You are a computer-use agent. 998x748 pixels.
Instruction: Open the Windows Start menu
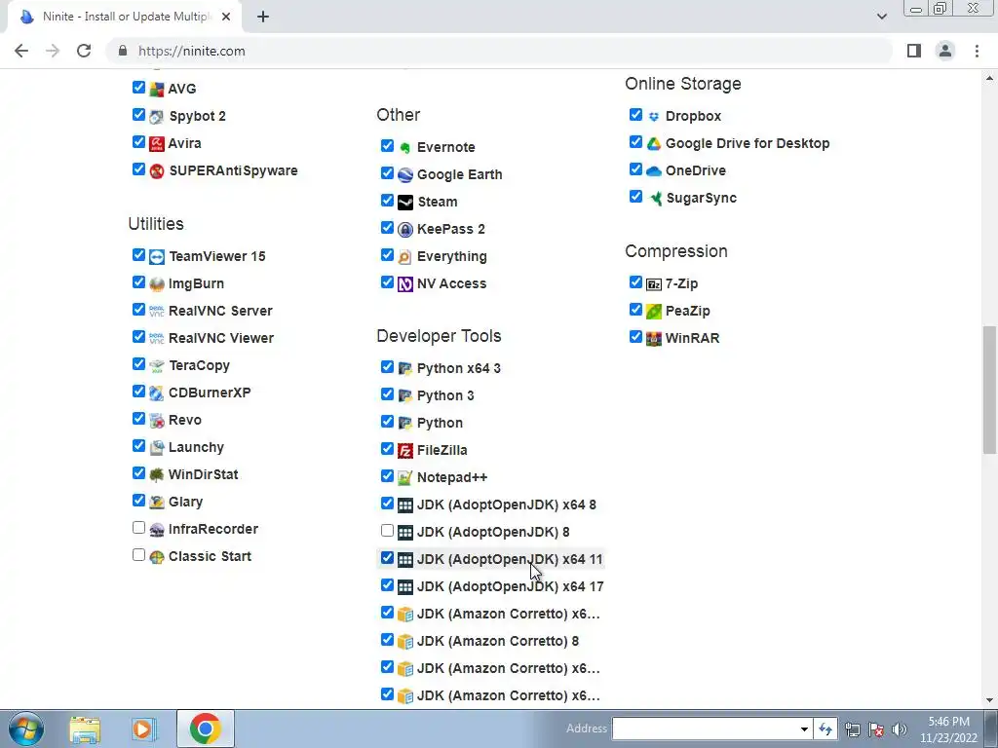[26, 729]
